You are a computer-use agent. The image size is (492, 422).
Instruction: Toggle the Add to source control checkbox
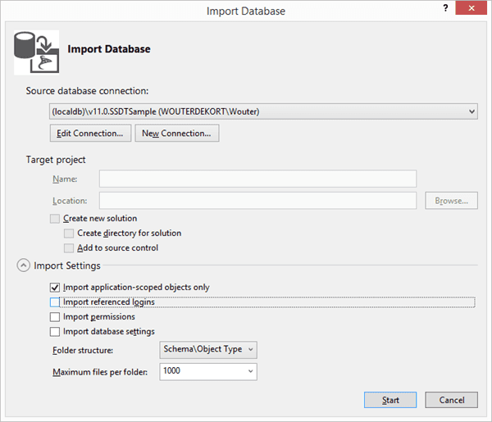[69, 248]
